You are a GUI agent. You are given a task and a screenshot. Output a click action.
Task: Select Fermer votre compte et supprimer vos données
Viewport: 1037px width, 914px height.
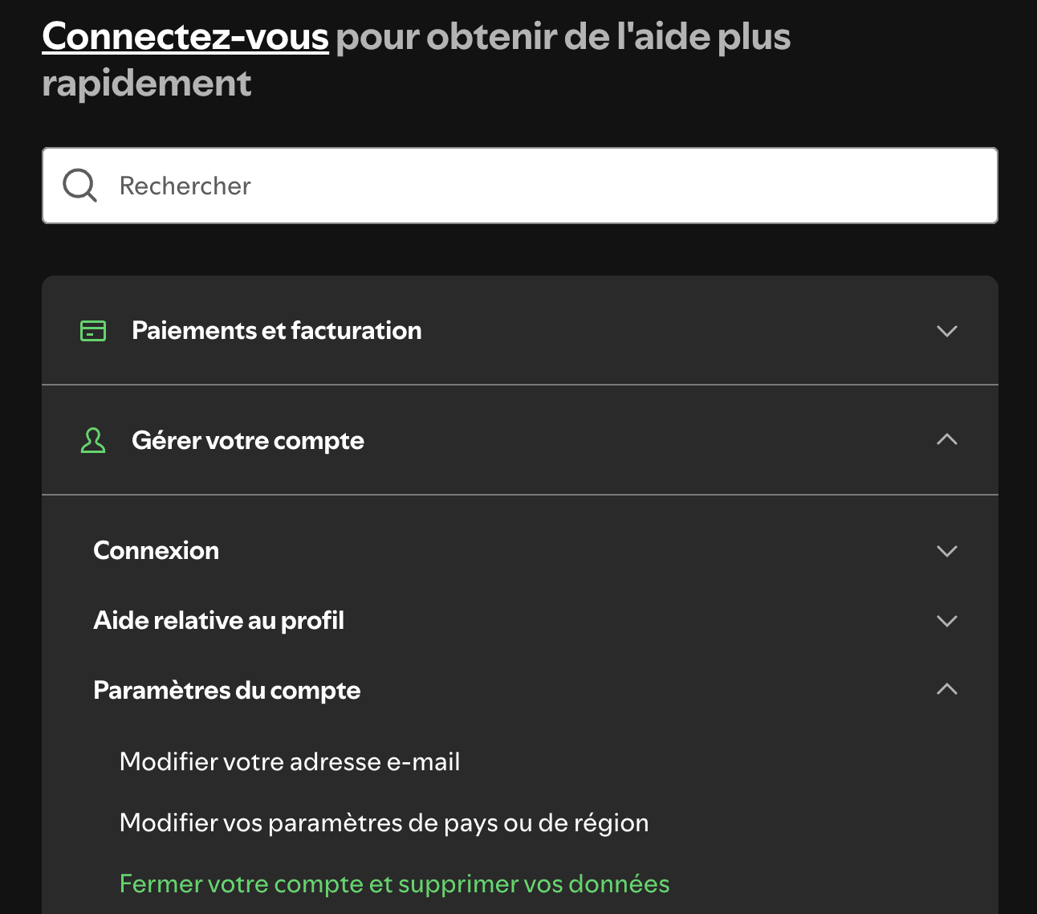tap(394, 883)
